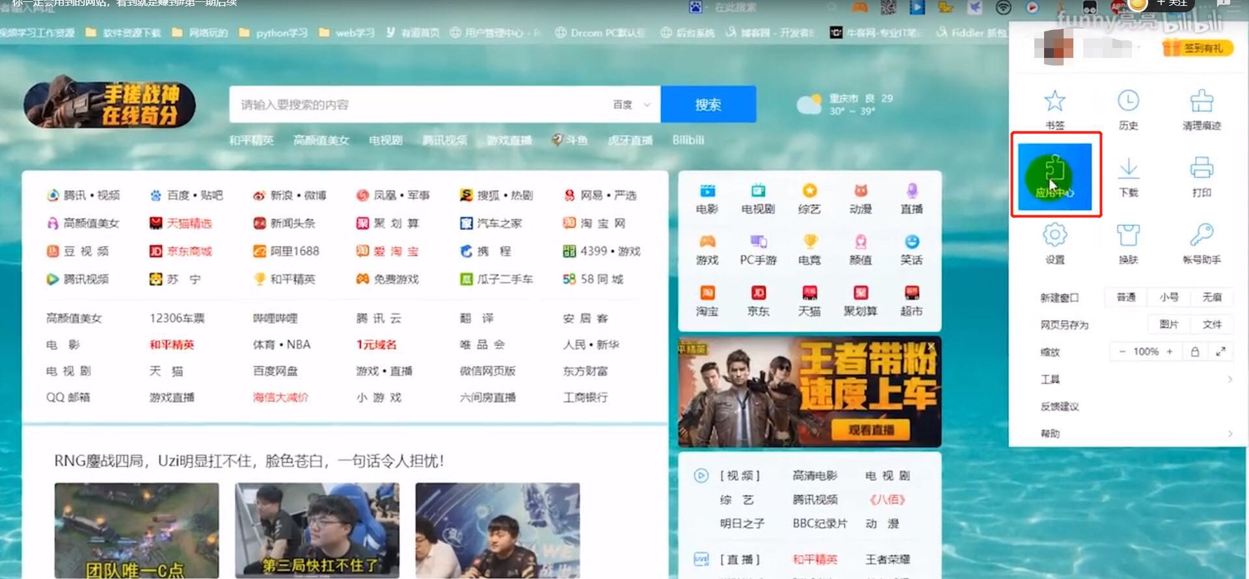Toggle fullscreen with the expand arrows icon
1249x579 pixels.
pos(1220,352)
